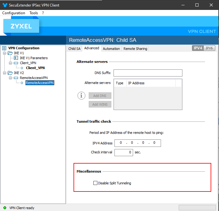Click the info icon beside Add DNS
This screenshot has width=219, height=211.
[81, 96]
